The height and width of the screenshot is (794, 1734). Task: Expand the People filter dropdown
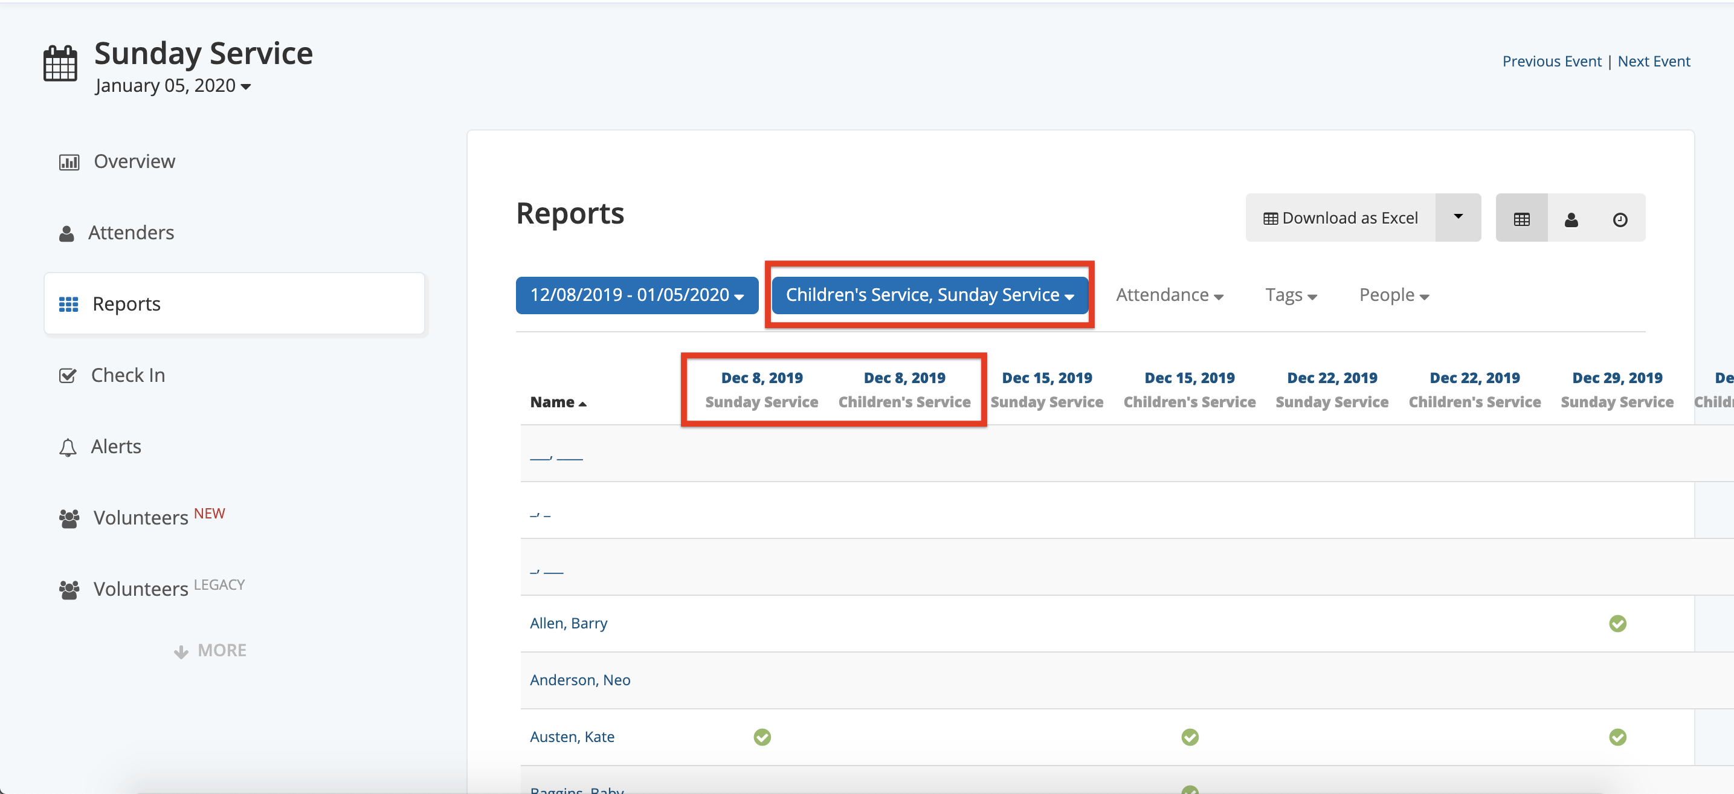pos(1393,295)
